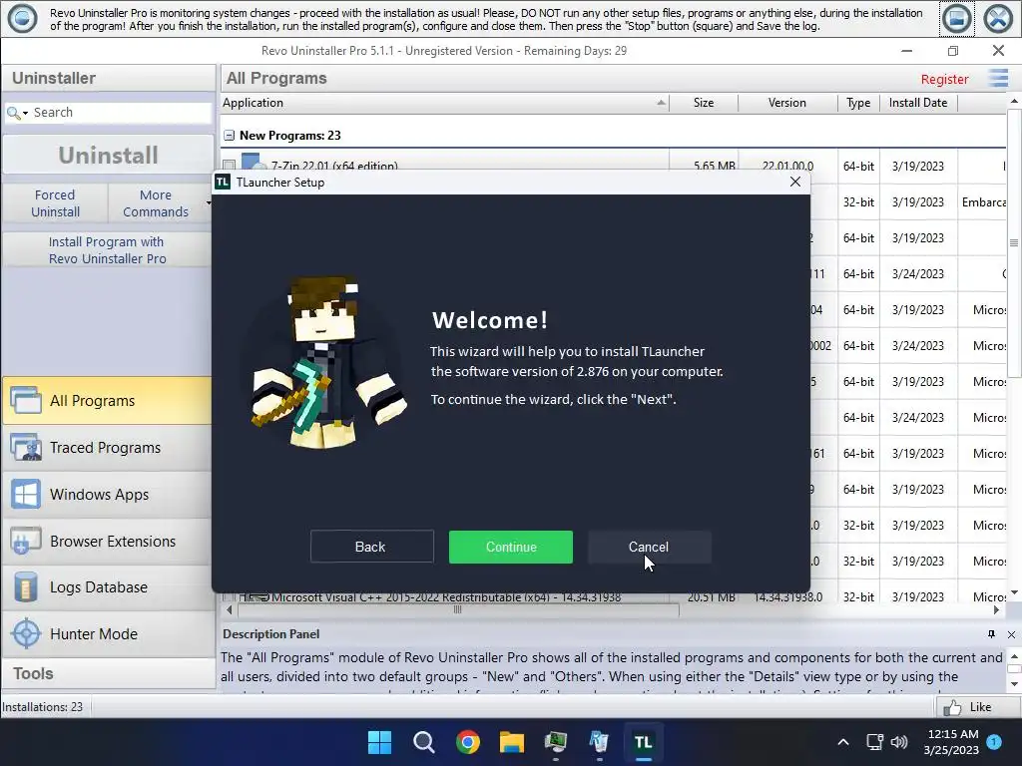Click the Revo monitoring status circle icon
The height and width of the screenshot is (766, 1022).
tap(22, 19)
